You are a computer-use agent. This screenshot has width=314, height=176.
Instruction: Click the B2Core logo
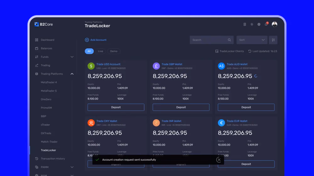(x=44, y=24)
